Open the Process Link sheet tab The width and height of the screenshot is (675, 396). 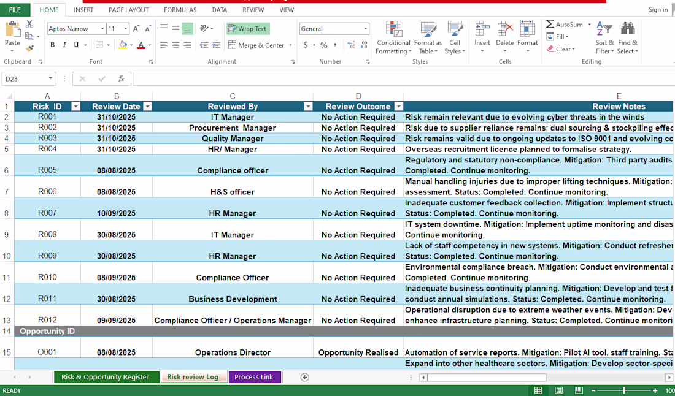[254, 377]
